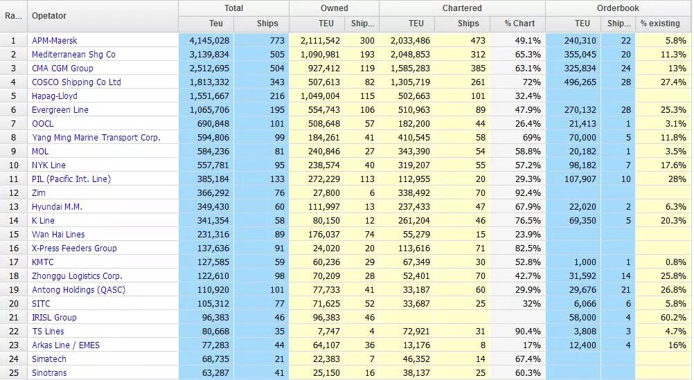This screenshot has height=380, width=694.
Task: Click the SITC operator link
Action: tap(41, 303)
